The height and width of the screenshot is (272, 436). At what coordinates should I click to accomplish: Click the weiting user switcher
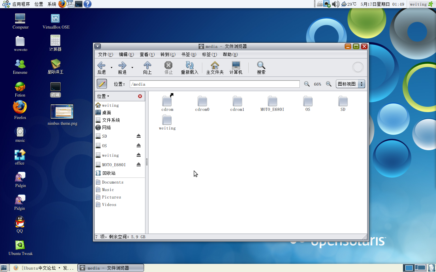coord(421,4)
